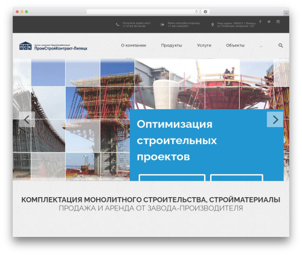Open the Twitter social icon
Screen dimensions: 302x255
[269, 22]
